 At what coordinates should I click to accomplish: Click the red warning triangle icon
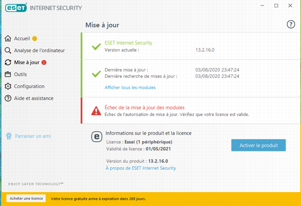(x=96, y=111)
